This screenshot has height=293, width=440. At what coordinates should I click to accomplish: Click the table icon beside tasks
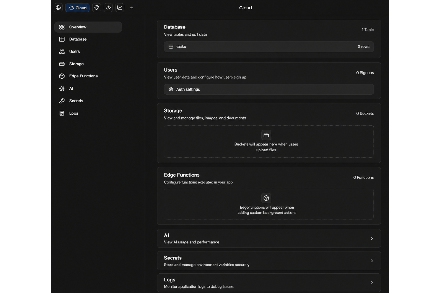pyautogui.click(x=171, y=47)
